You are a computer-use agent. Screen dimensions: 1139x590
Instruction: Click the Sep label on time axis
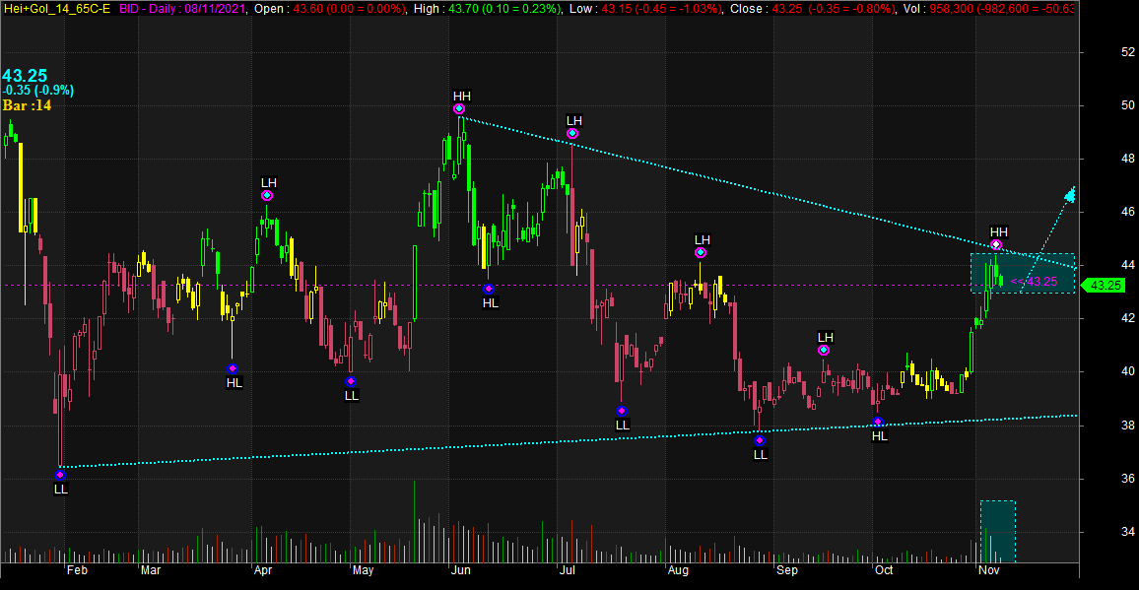tap(785, 570)
